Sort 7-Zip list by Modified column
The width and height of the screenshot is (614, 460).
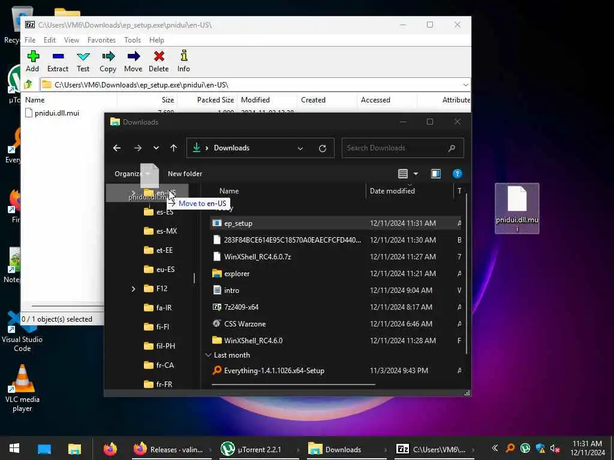[255, 100]
